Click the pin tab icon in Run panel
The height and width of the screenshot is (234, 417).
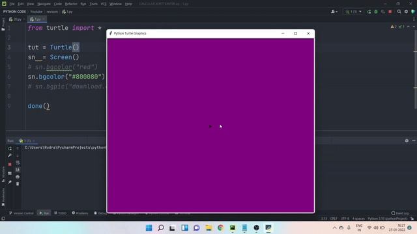coord(10,182)
